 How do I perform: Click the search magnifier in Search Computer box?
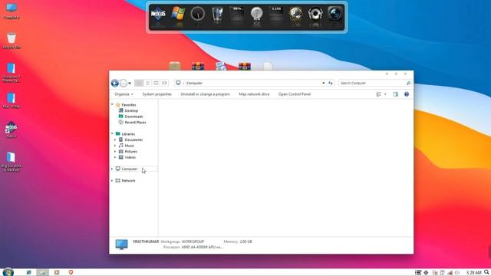click(x=408, y=83)
